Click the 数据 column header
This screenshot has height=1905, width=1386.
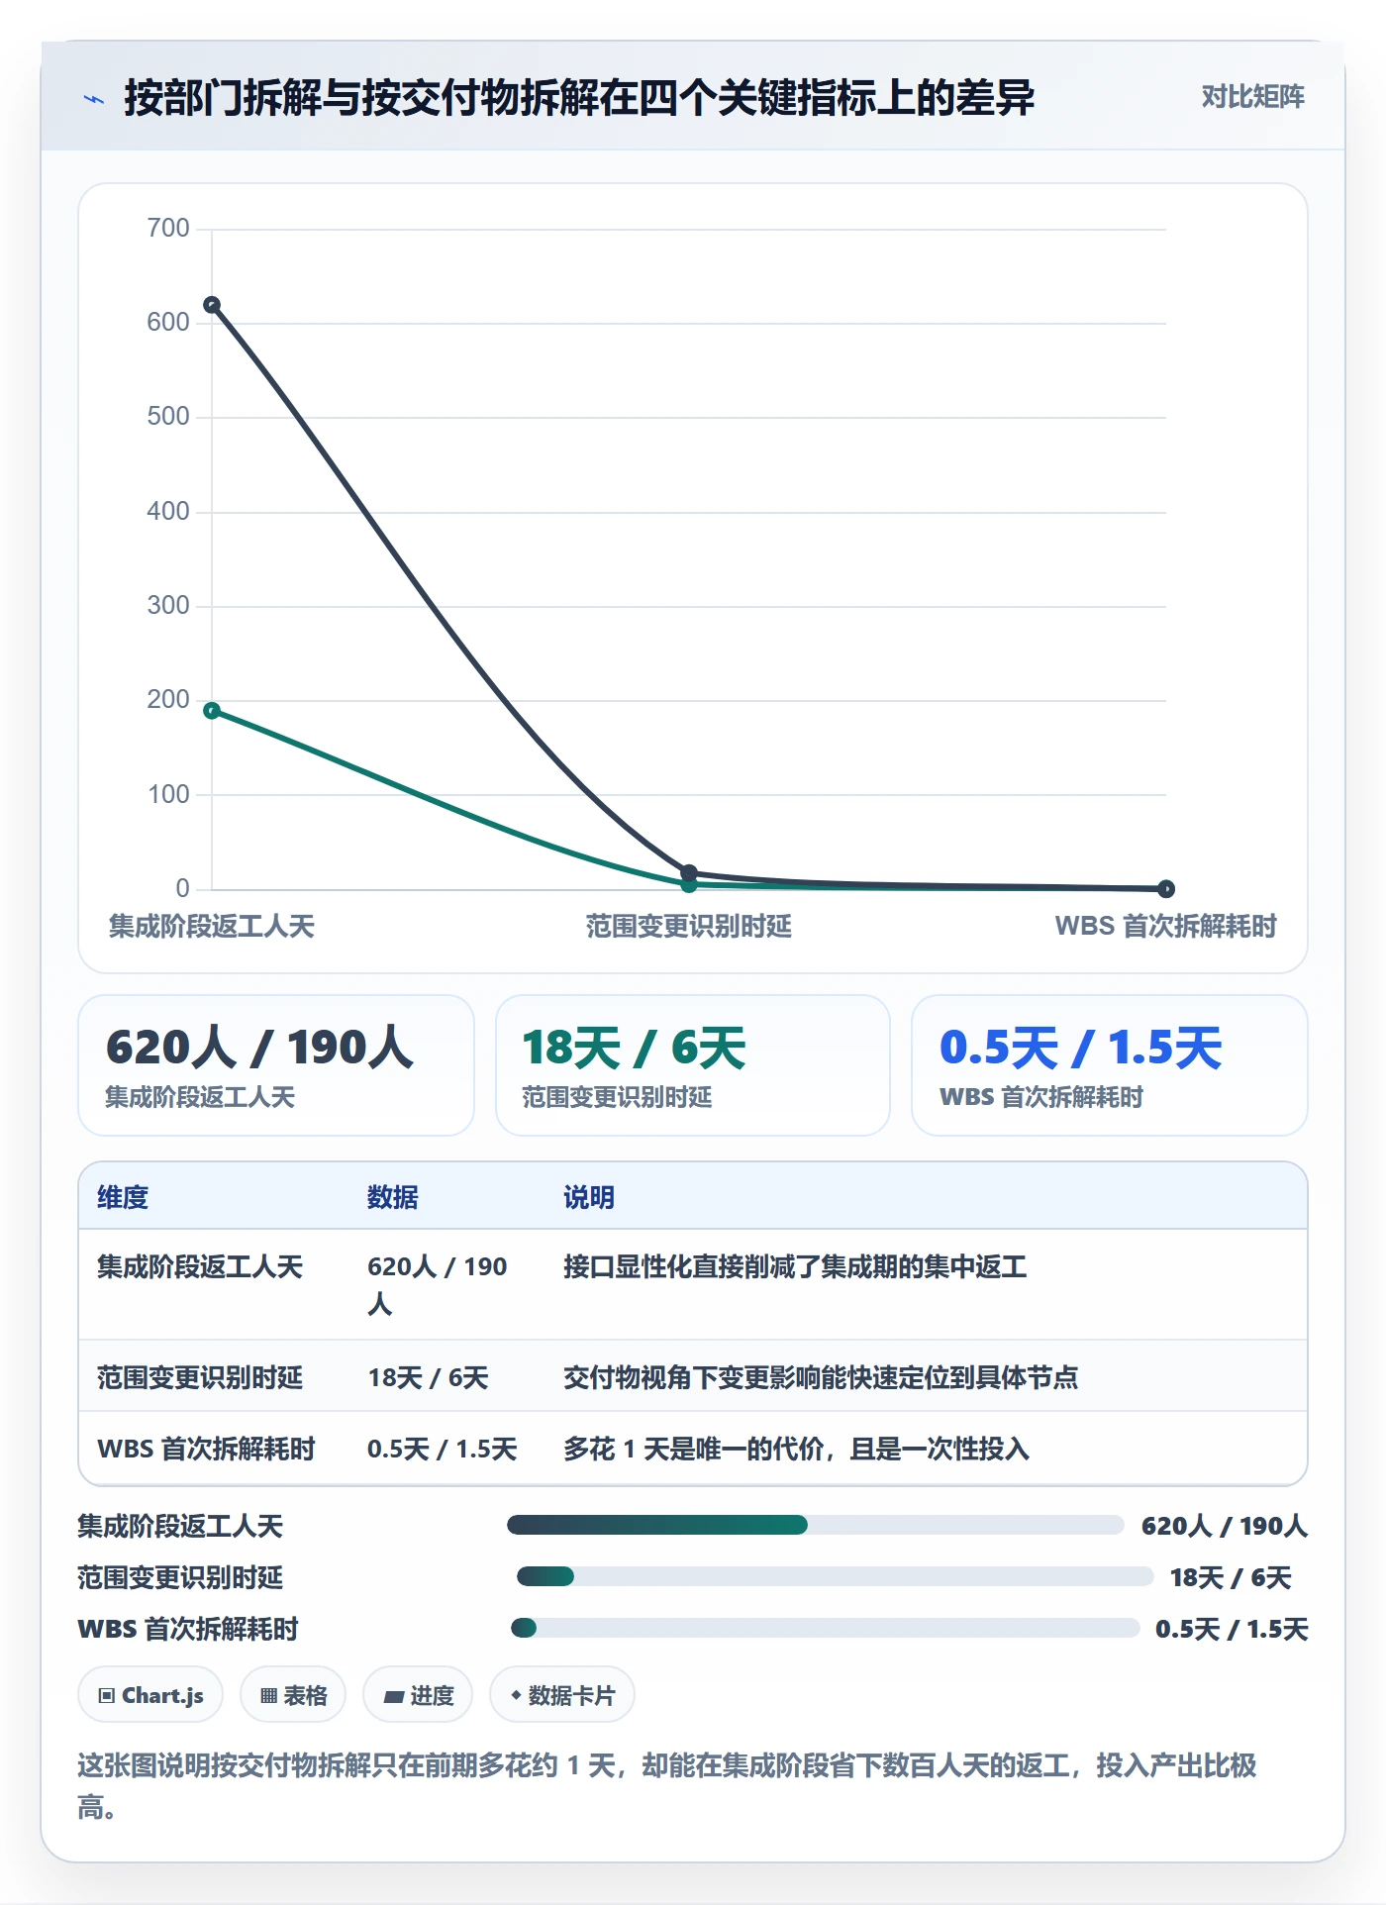[393, 1197]
